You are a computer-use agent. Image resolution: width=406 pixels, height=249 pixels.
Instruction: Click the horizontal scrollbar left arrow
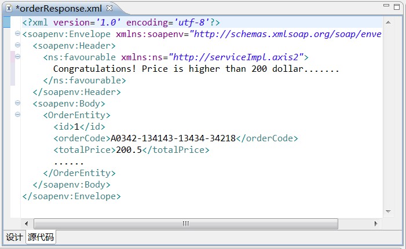pos(27,224)
